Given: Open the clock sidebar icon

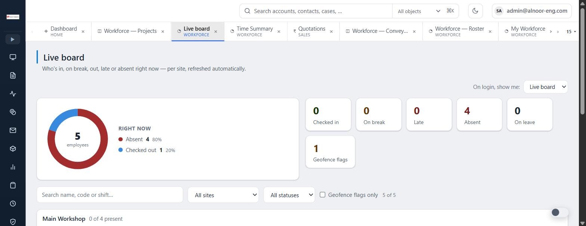Looking at the screenshot, I should [x=13, y=204].
